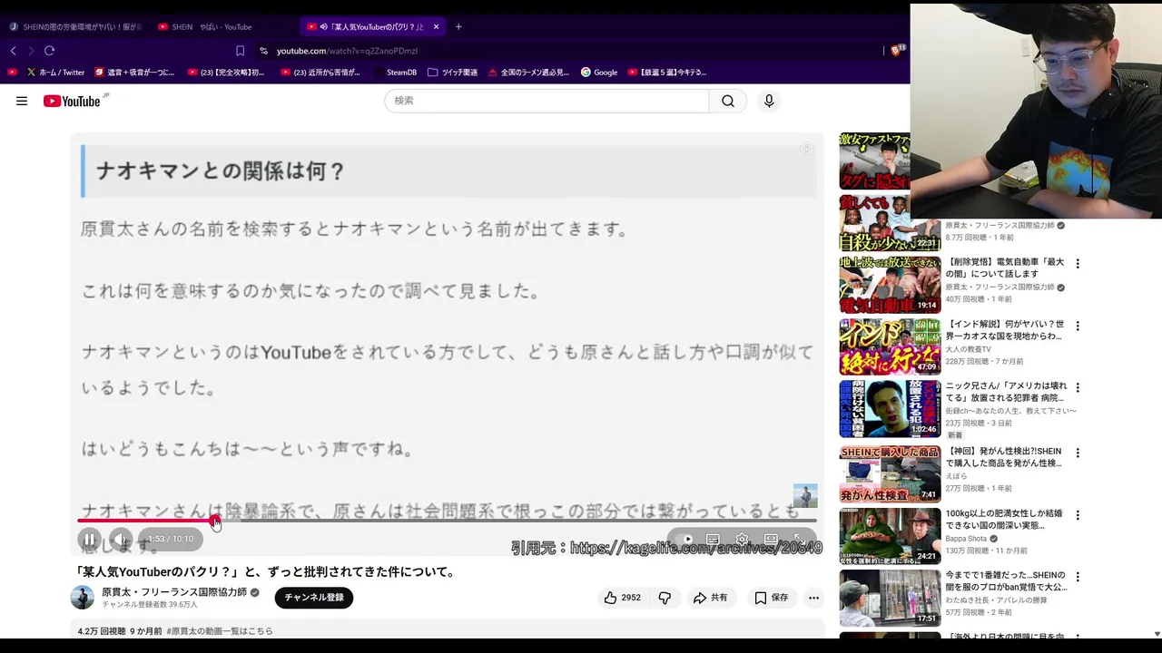Open 【厳選５選】今キテる bookmark
1162x653 pixels.
pyautogui.click(x=666, y=72)
